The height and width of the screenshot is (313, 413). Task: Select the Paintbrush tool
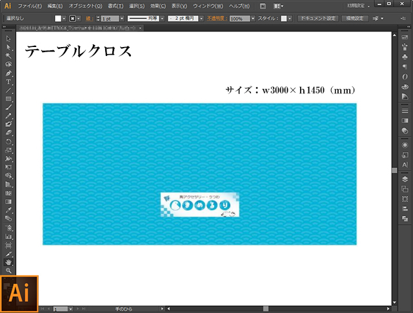click(8, 107)
